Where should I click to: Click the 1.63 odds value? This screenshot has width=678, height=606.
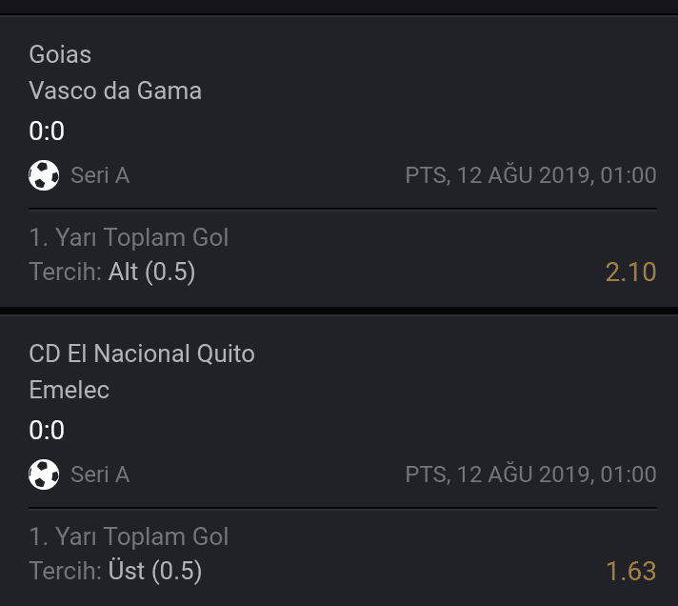[631, 571]
